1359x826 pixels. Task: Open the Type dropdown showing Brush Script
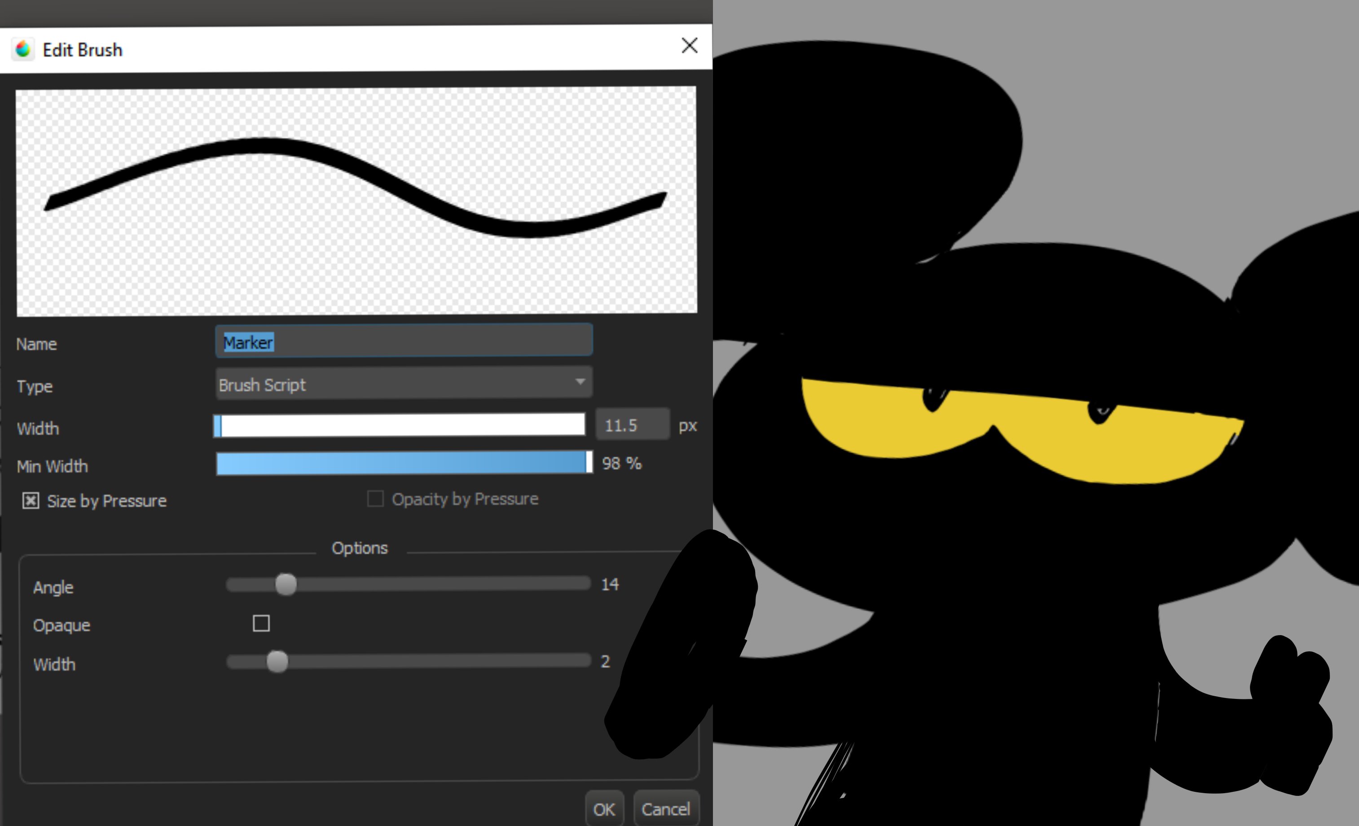(403, 384)
